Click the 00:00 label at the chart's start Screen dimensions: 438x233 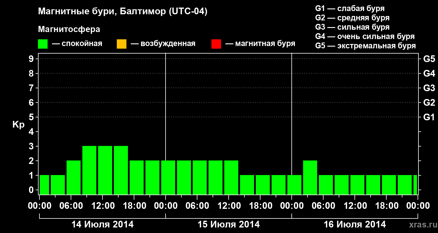pyautogui.click(x=39, y=206)
